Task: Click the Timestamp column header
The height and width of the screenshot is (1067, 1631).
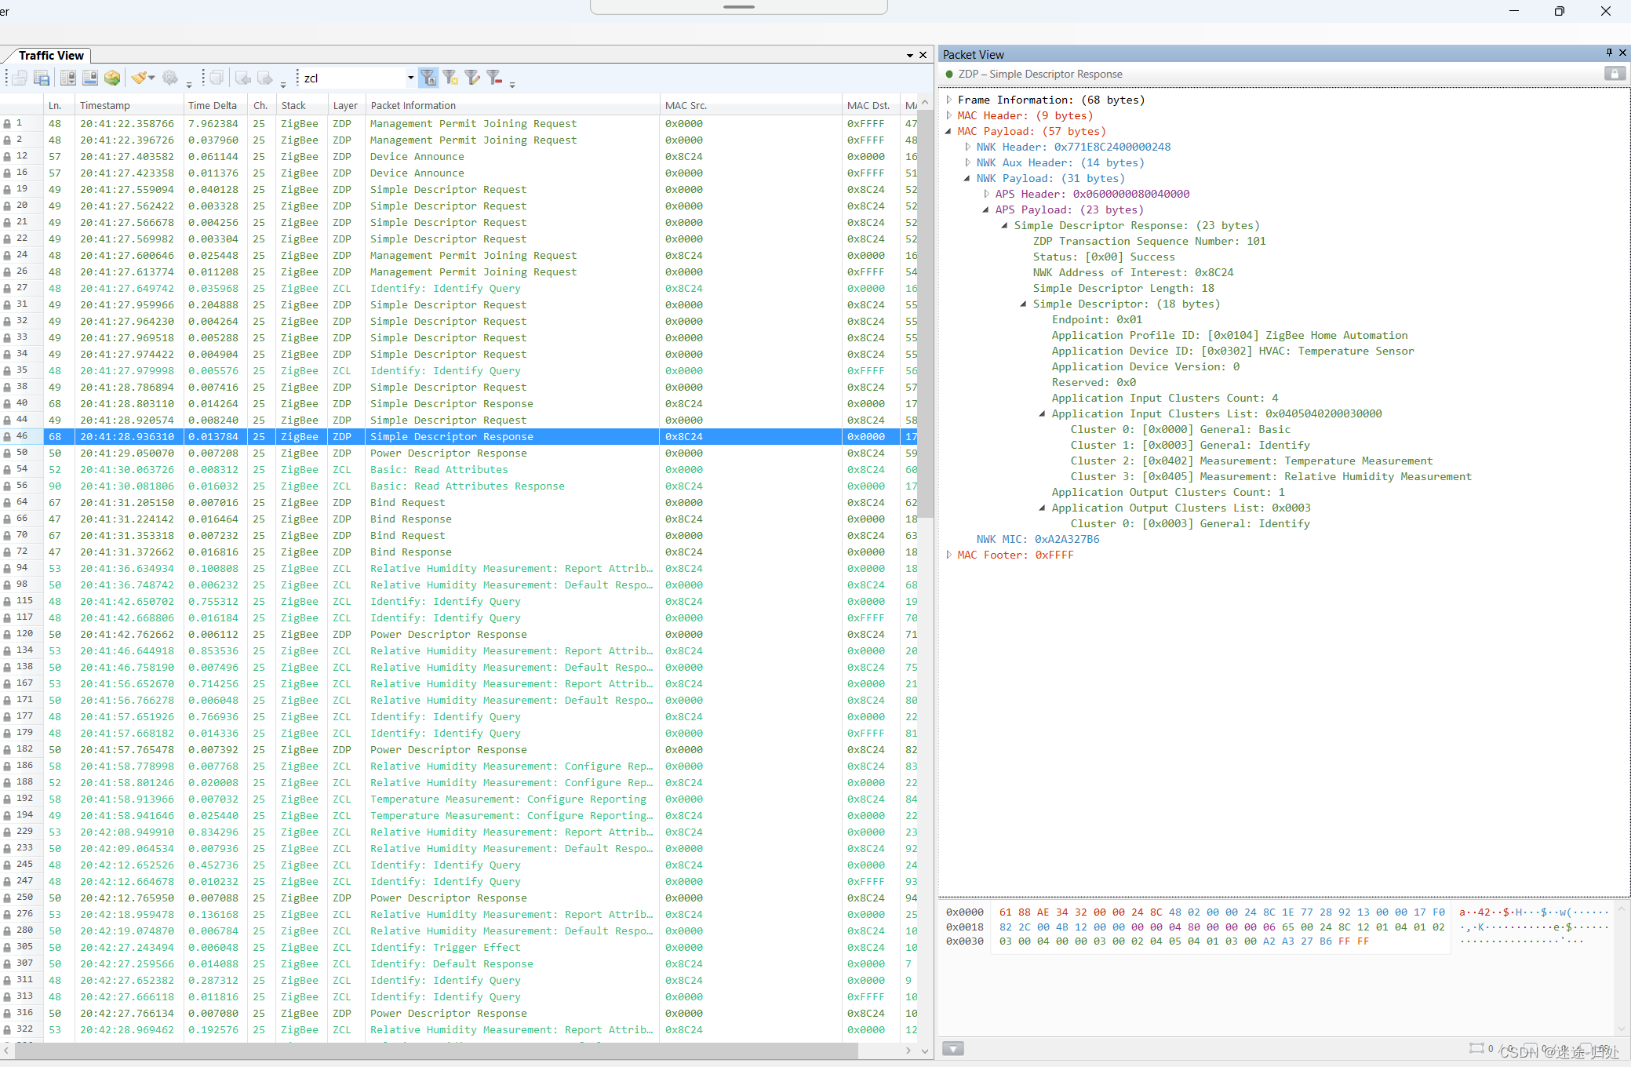Action: click(105, 105)
